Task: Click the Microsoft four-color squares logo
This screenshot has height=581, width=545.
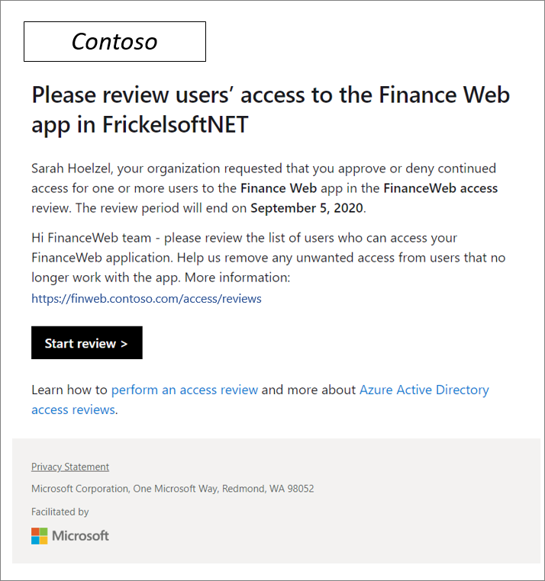Action: tap(40, 535)
